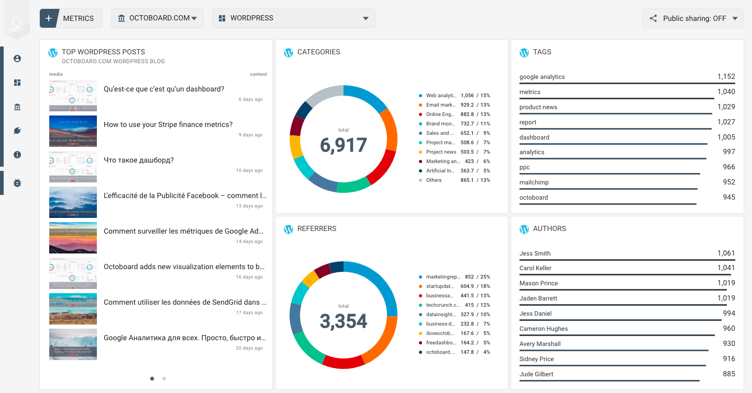Select the Jess Smith author row
Viewport: 752px width, 393px height.
coord(627,254)
